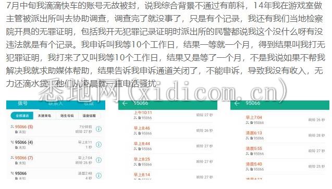This screenshot has width=332, height=189.
Task: Select the 全部通话 filter
Action: pyautogui.click(x=22, y=116)
